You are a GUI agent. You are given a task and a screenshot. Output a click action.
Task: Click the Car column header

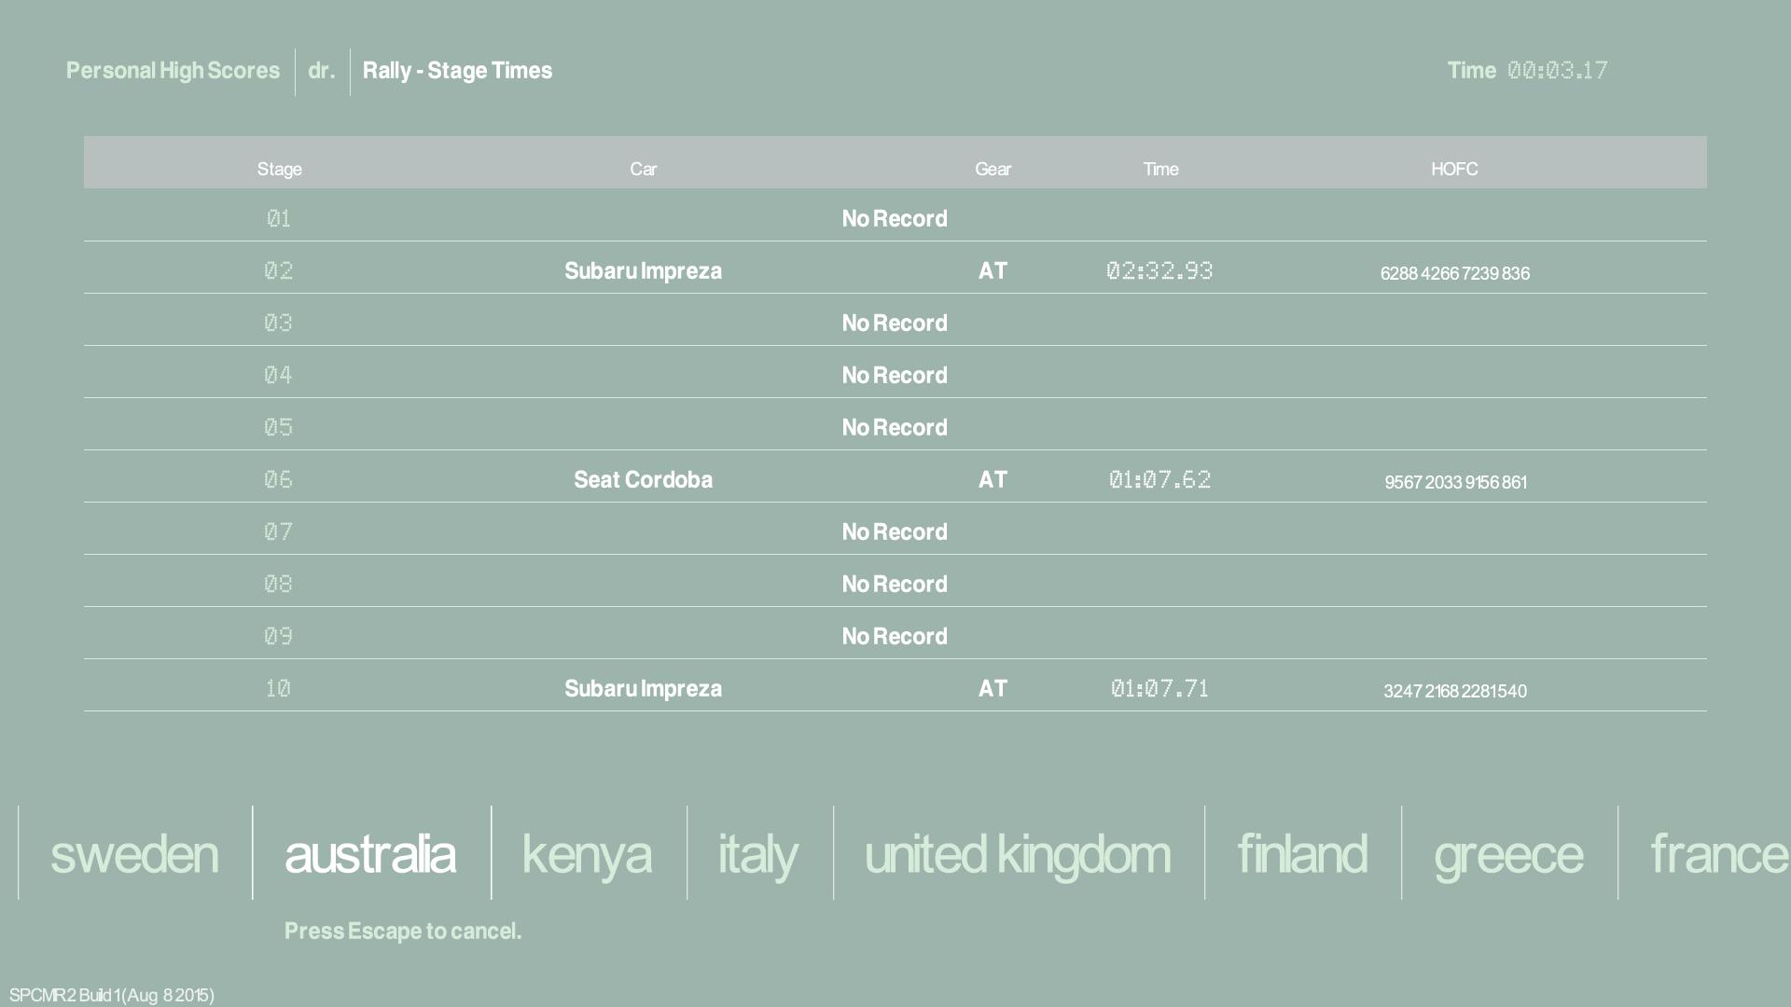click(643, 169)
